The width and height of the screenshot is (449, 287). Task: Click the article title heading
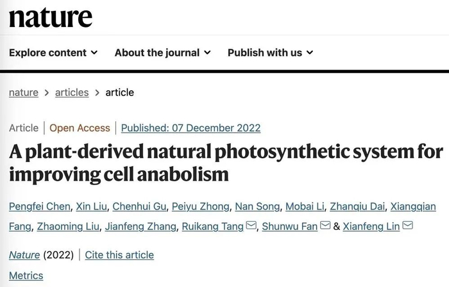pos(224,163)
